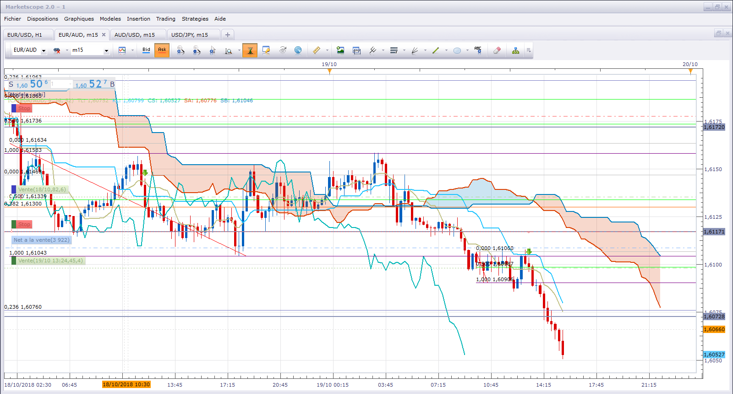Select the trend line drawing tool
The width and height of the screenshot is (733, 394).
tap(436, 50)
